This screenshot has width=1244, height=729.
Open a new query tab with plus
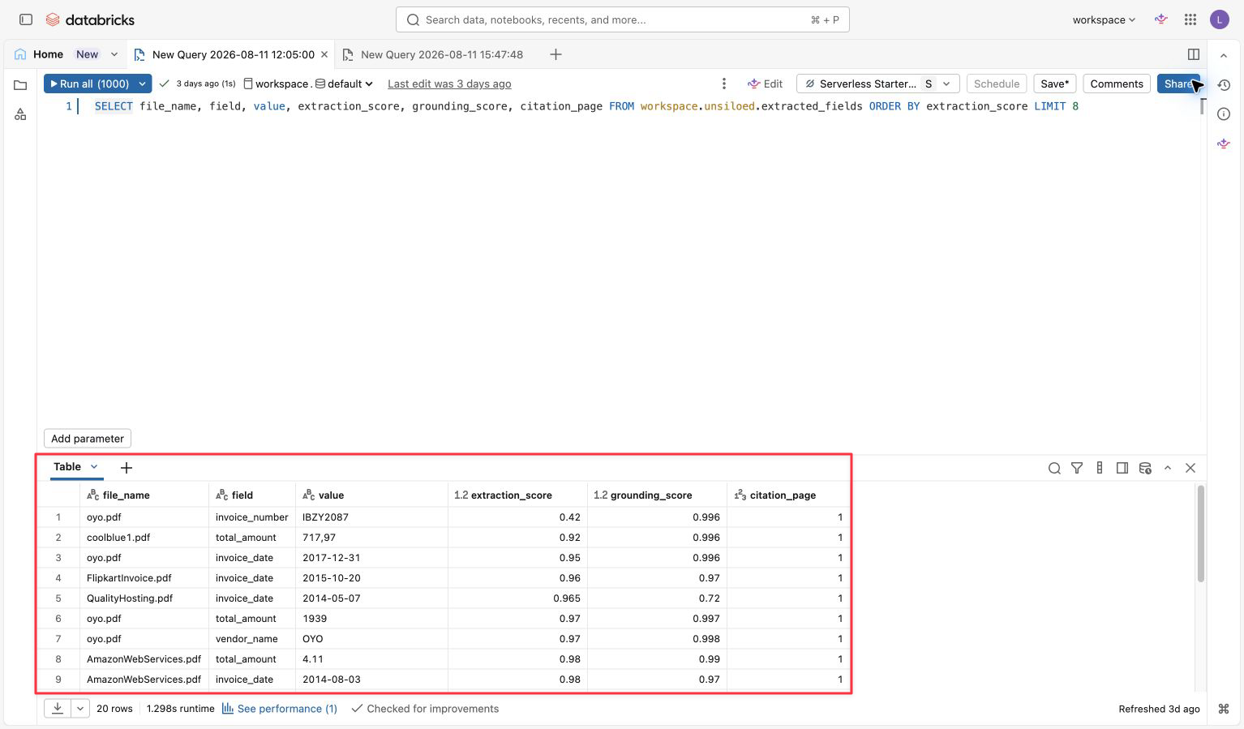pos(556,54)
